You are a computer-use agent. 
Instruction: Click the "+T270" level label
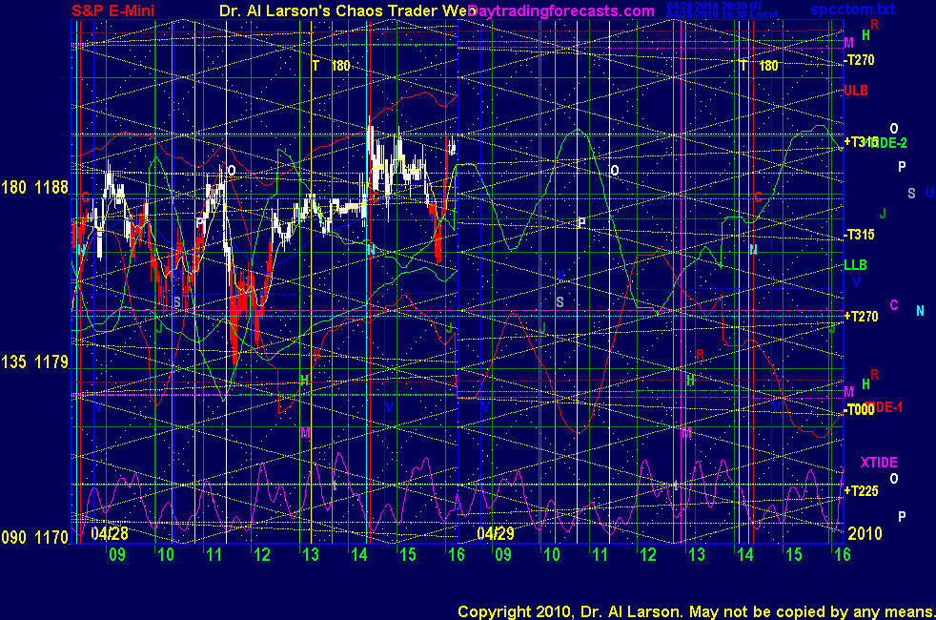pos(862,317)
